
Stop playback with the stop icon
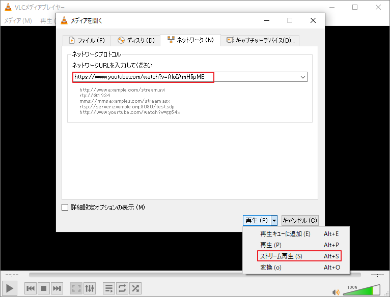44,288
